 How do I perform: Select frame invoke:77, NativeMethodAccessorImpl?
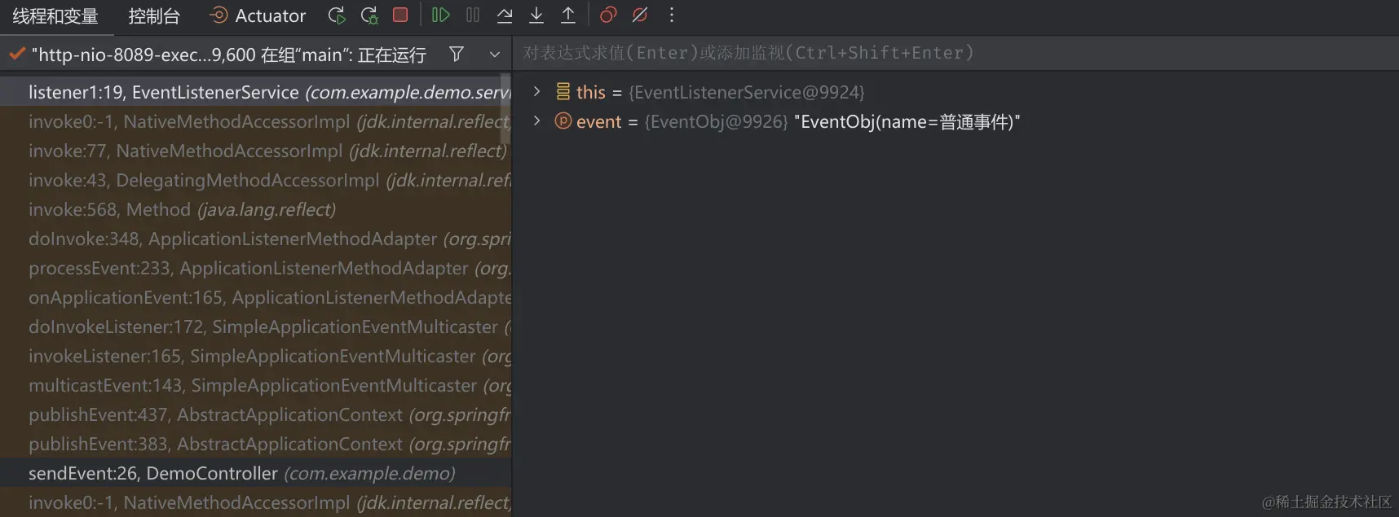pos(255,151)
